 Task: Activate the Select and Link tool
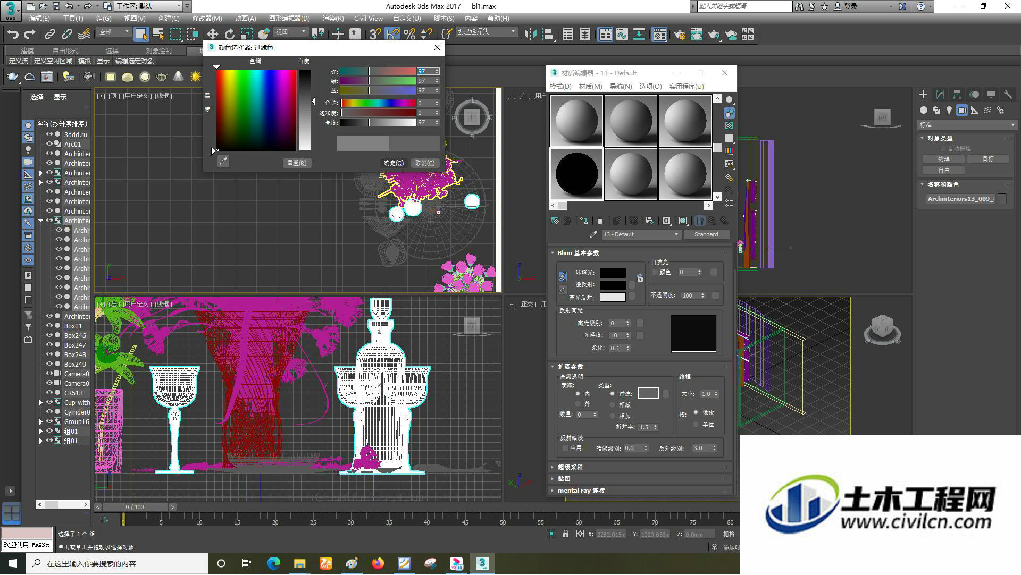click(x=49, y=35)
